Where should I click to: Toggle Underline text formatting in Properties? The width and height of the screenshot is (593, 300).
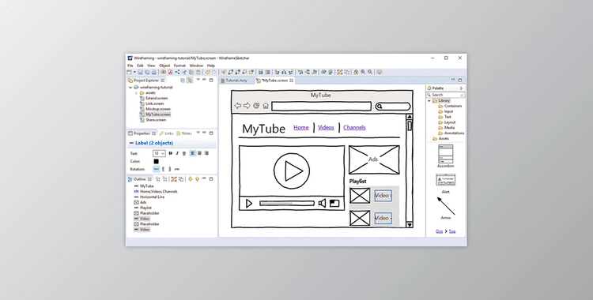point(184,153)
